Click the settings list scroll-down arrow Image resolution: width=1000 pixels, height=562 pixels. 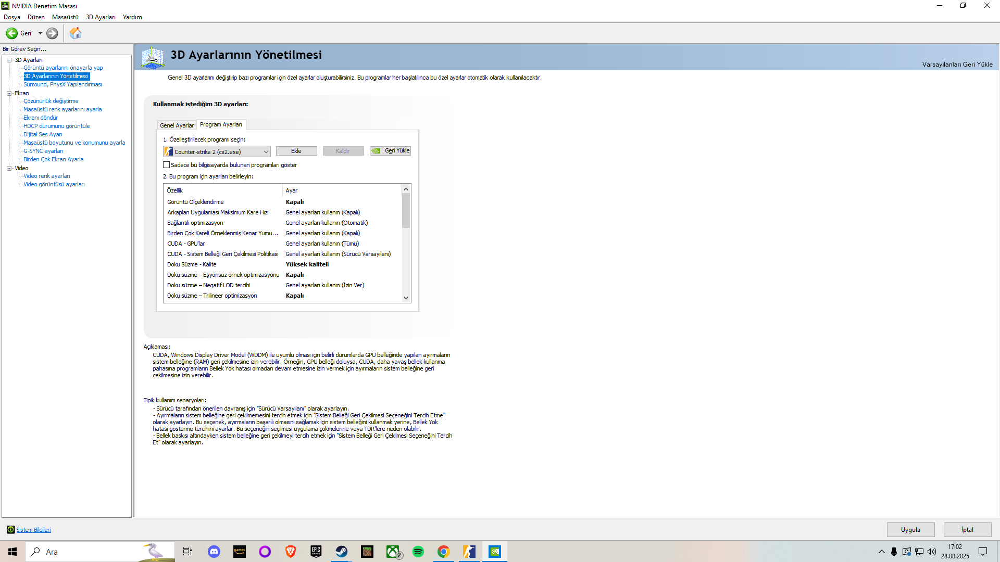click(x=406, y=298)
